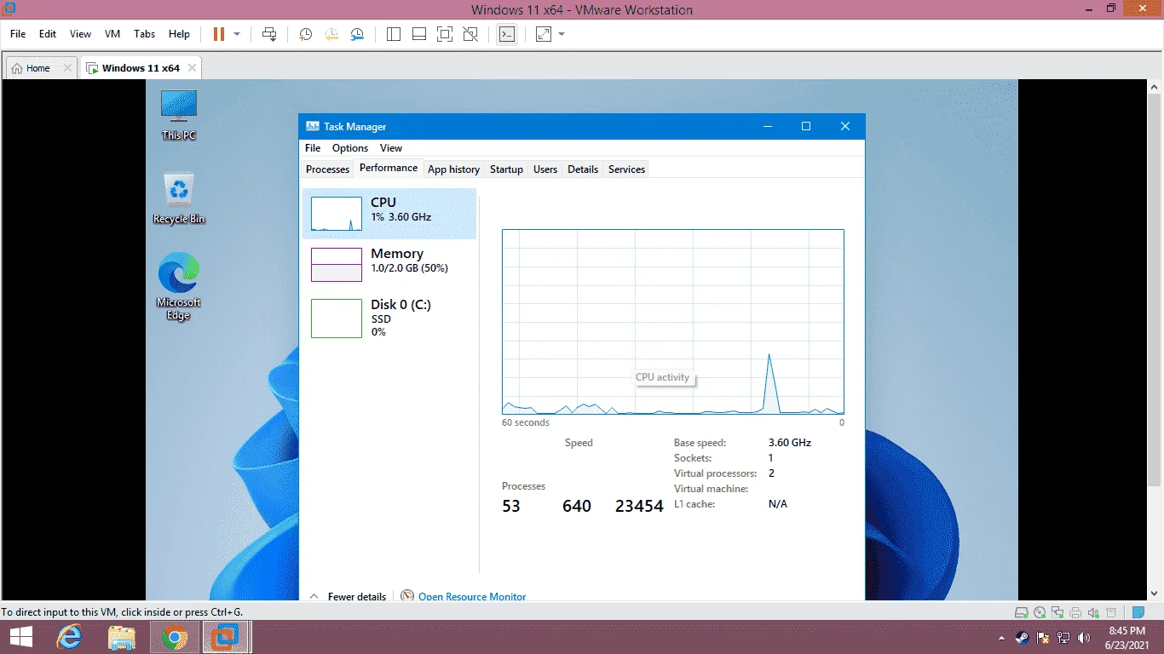The image size is (1164, 654).
Task: Open This PC desktop icon
Action: (x=179, y=116)
